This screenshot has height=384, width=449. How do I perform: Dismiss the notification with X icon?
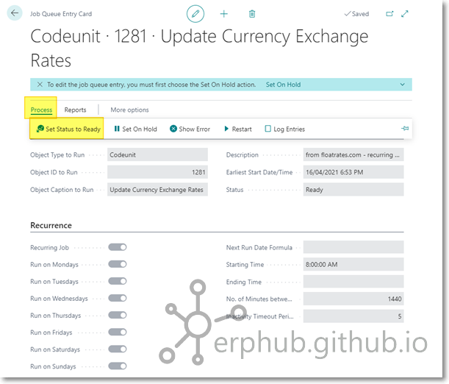[x=39, y=85]
